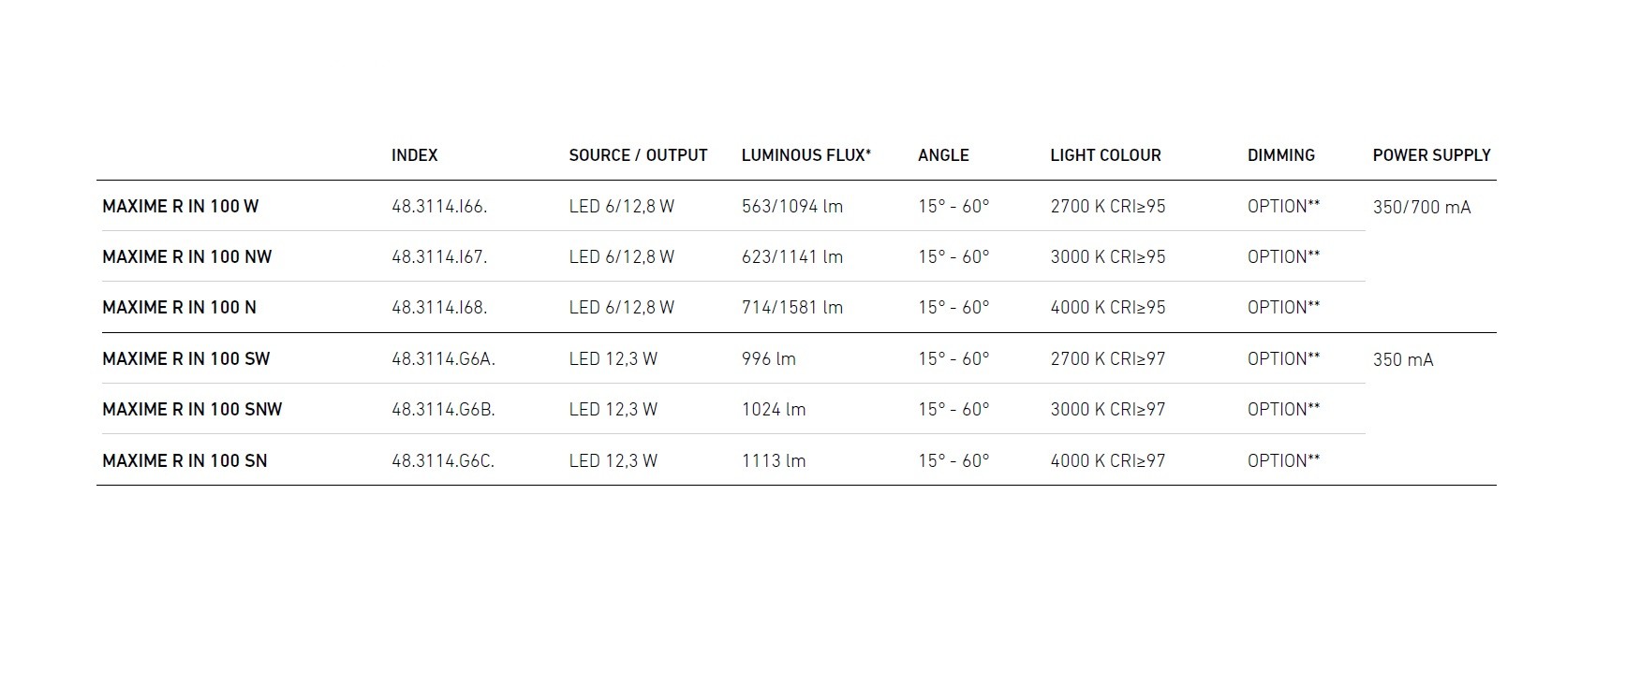Viewport: 1626px width, 684px height.
Task: Click the 350 mA power supply value
Action: pos(1402,360)
